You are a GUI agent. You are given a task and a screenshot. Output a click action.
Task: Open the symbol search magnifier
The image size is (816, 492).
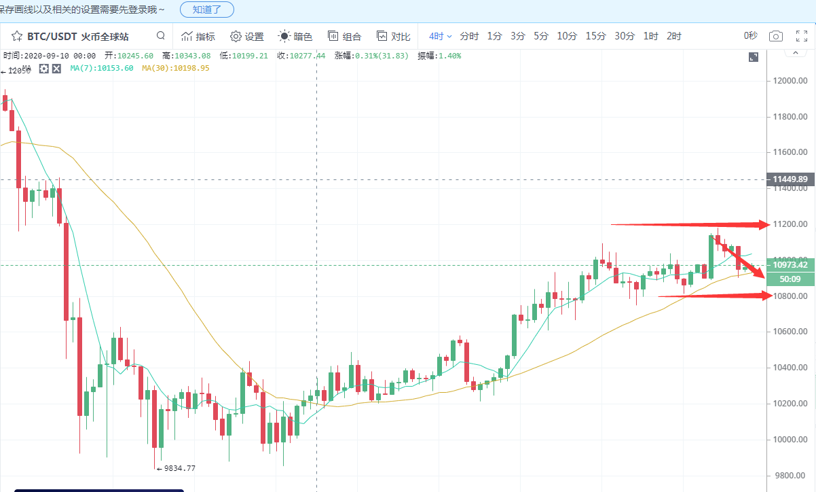pos(161,36)
